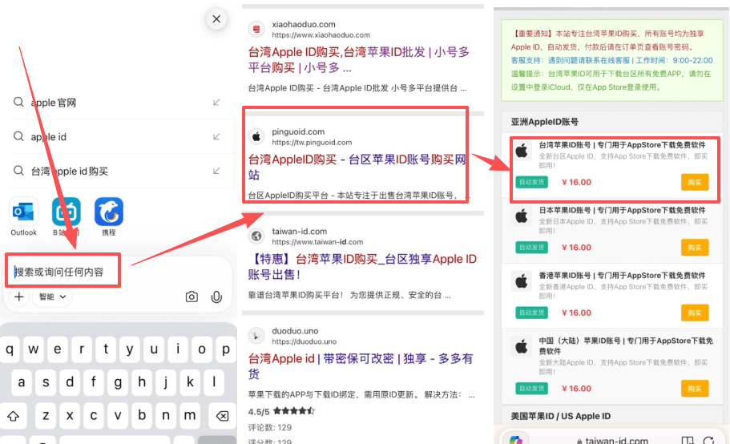The width and height of the screenshot is (730, 444).
Task: Click the https://duoduo.uno URL text
Action: pyautogui.click(x=304, y=341)
